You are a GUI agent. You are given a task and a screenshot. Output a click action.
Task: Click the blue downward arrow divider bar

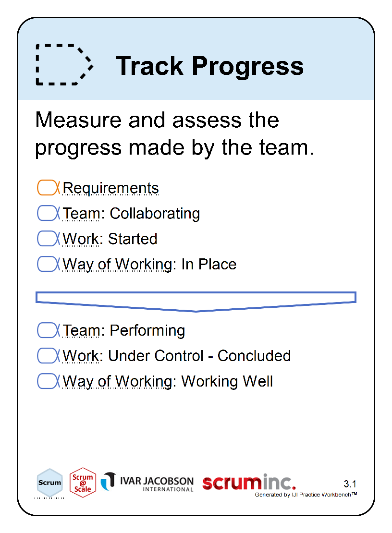tap(196, 302)
